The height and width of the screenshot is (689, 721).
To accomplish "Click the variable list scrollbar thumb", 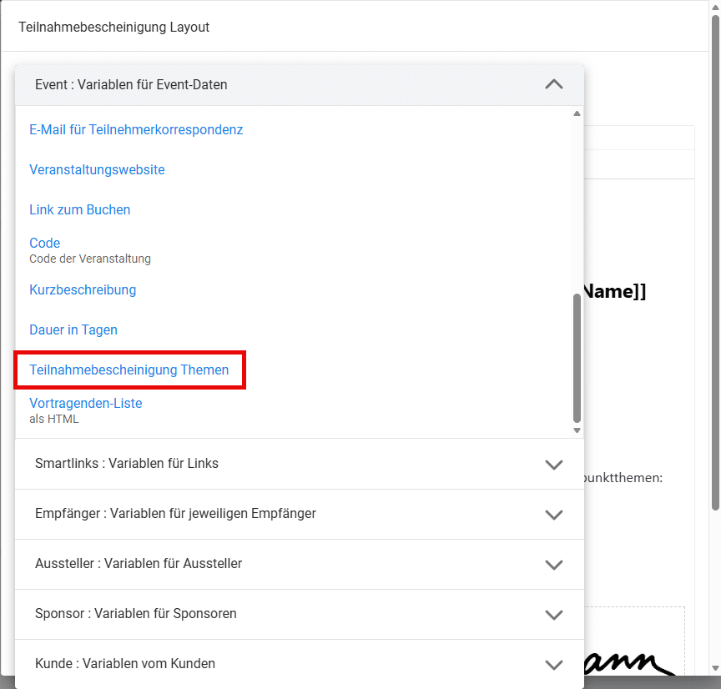I will point(576,359).
